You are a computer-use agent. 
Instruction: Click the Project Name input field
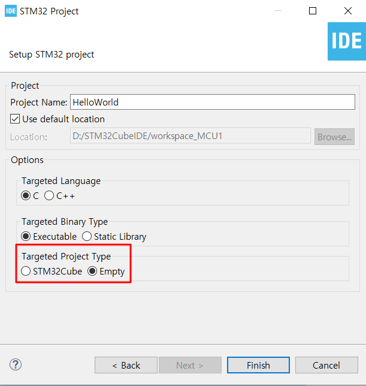[x=213, y=102]
